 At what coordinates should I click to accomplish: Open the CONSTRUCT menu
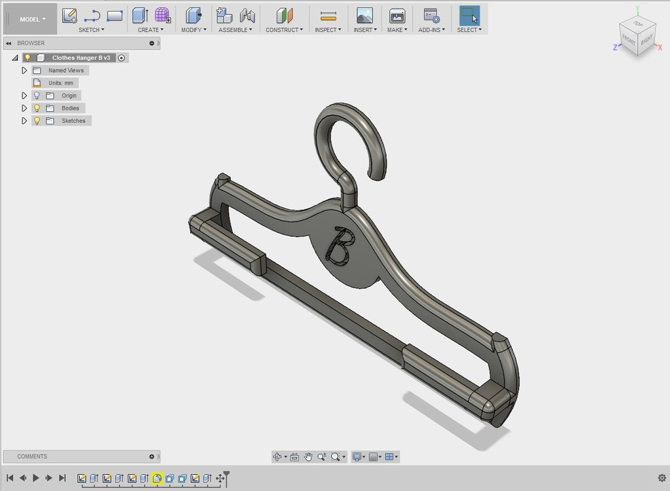[x=284, y=30]
